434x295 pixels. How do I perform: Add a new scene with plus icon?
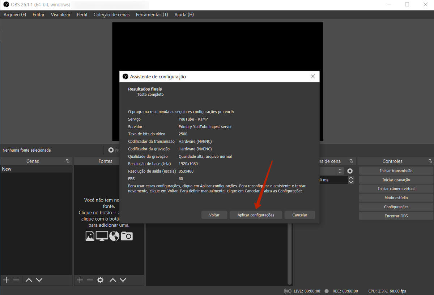tap(6, 280)
